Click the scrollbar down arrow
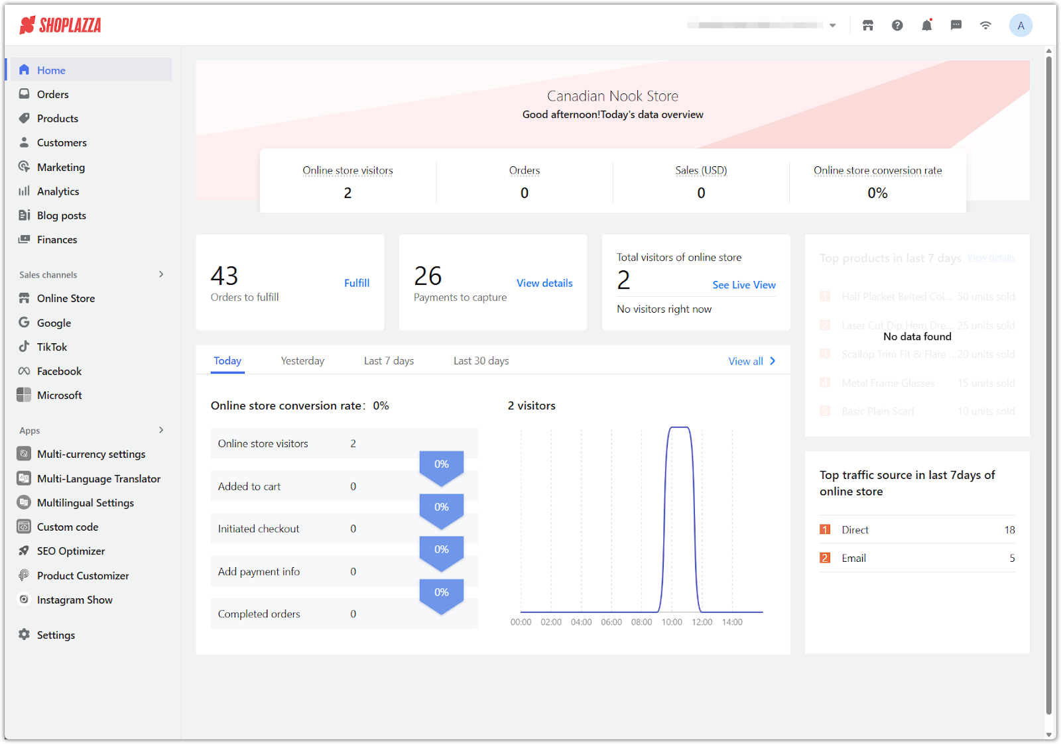The image size is (1061, 744). pyautogui.click(x=1049, y=735)
